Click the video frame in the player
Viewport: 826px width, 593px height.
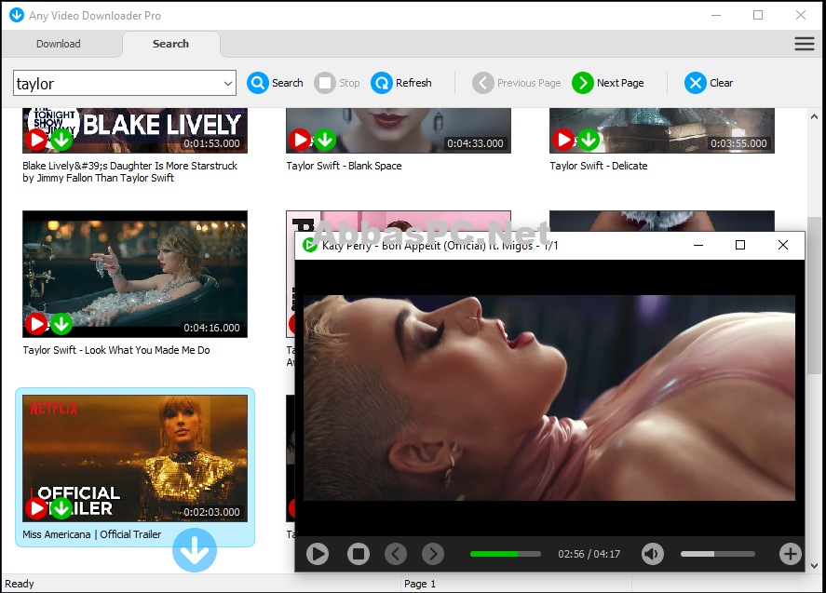[548, 398]
